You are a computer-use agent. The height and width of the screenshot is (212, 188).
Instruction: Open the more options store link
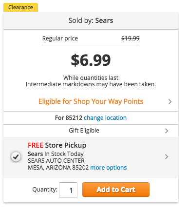(109, 168)
